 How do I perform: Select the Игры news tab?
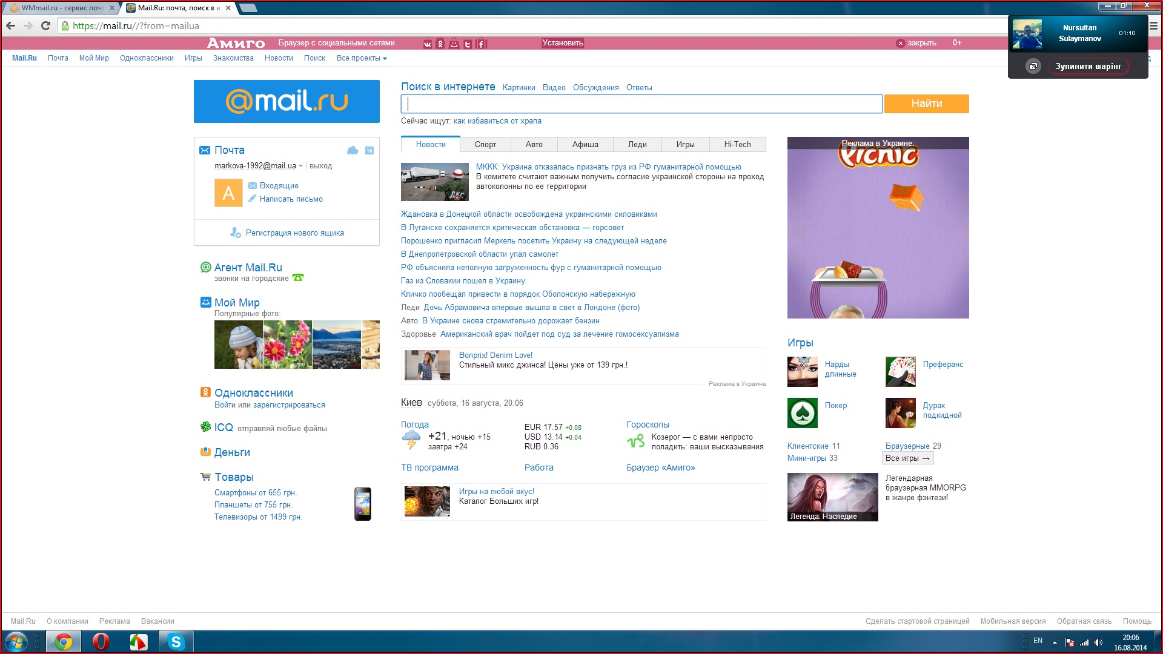(685, 144)
